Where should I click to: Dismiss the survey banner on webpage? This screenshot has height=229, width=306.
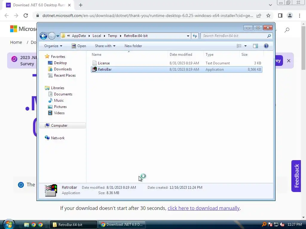click(x=289, y=61)
